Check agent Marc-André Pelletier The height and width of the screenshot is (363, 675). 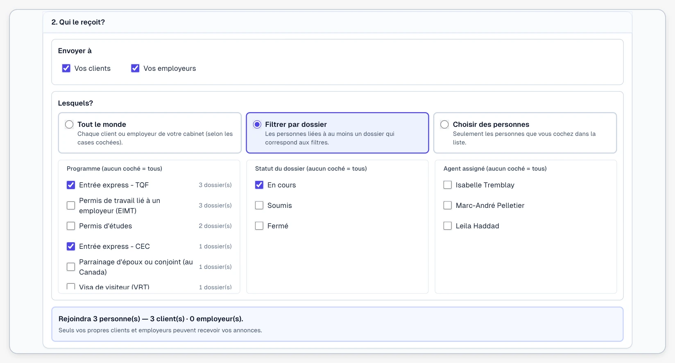click(448, 205)
